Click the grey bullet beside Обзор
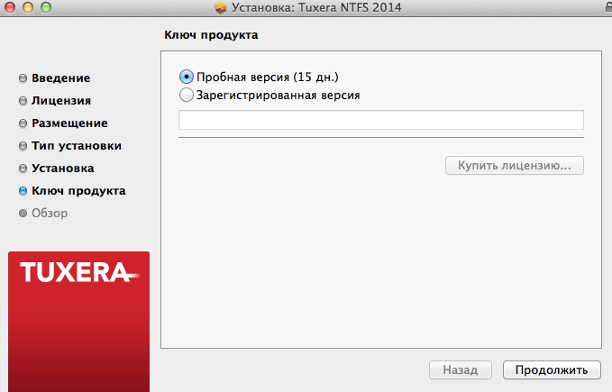The width and height of the screenshot is (612, 392). (23, 214)
